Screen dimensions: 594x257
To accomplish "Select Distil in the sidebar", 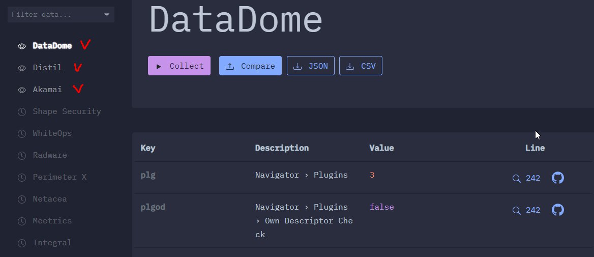I will coord(47,68).
